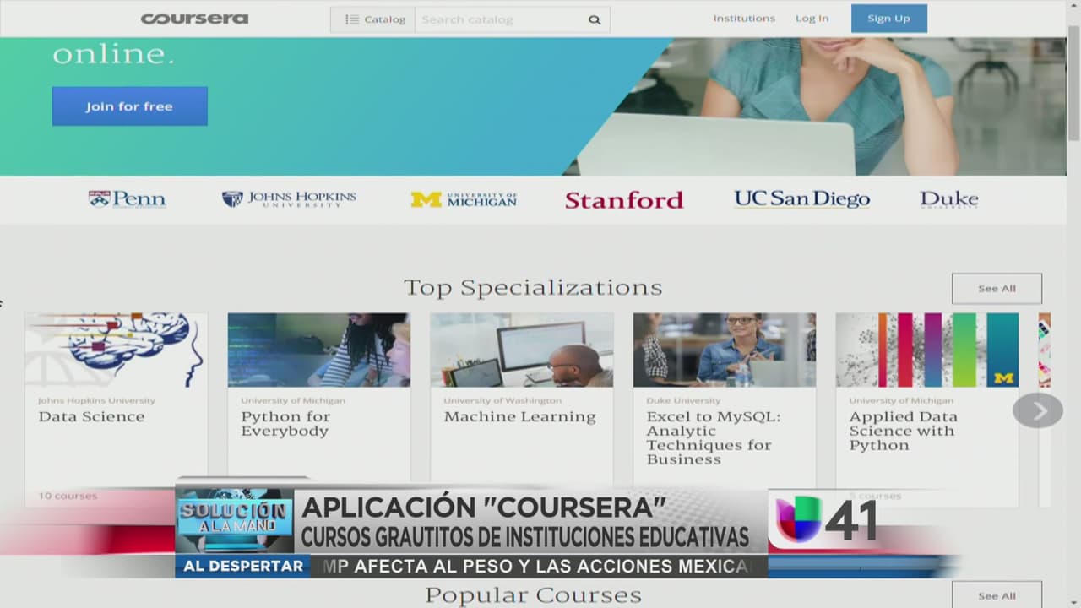This screenshot has height=608, width=1081.
Task: Click the Join for free button
Action: [129, 106]
